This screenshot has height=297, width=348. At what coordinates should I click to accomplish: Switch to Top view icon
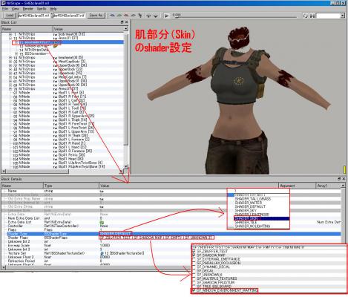pyautogui.click(x=112, y=16)
